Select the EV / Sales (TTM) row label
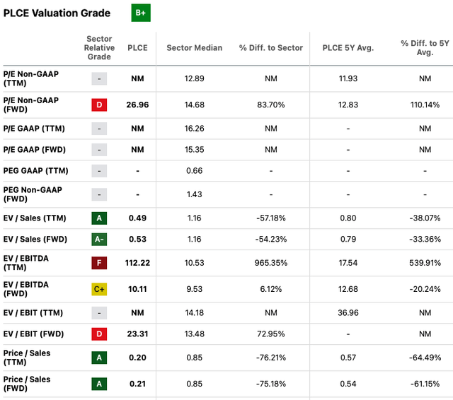This screenshot has width=453, height=400. click(35, 218)
